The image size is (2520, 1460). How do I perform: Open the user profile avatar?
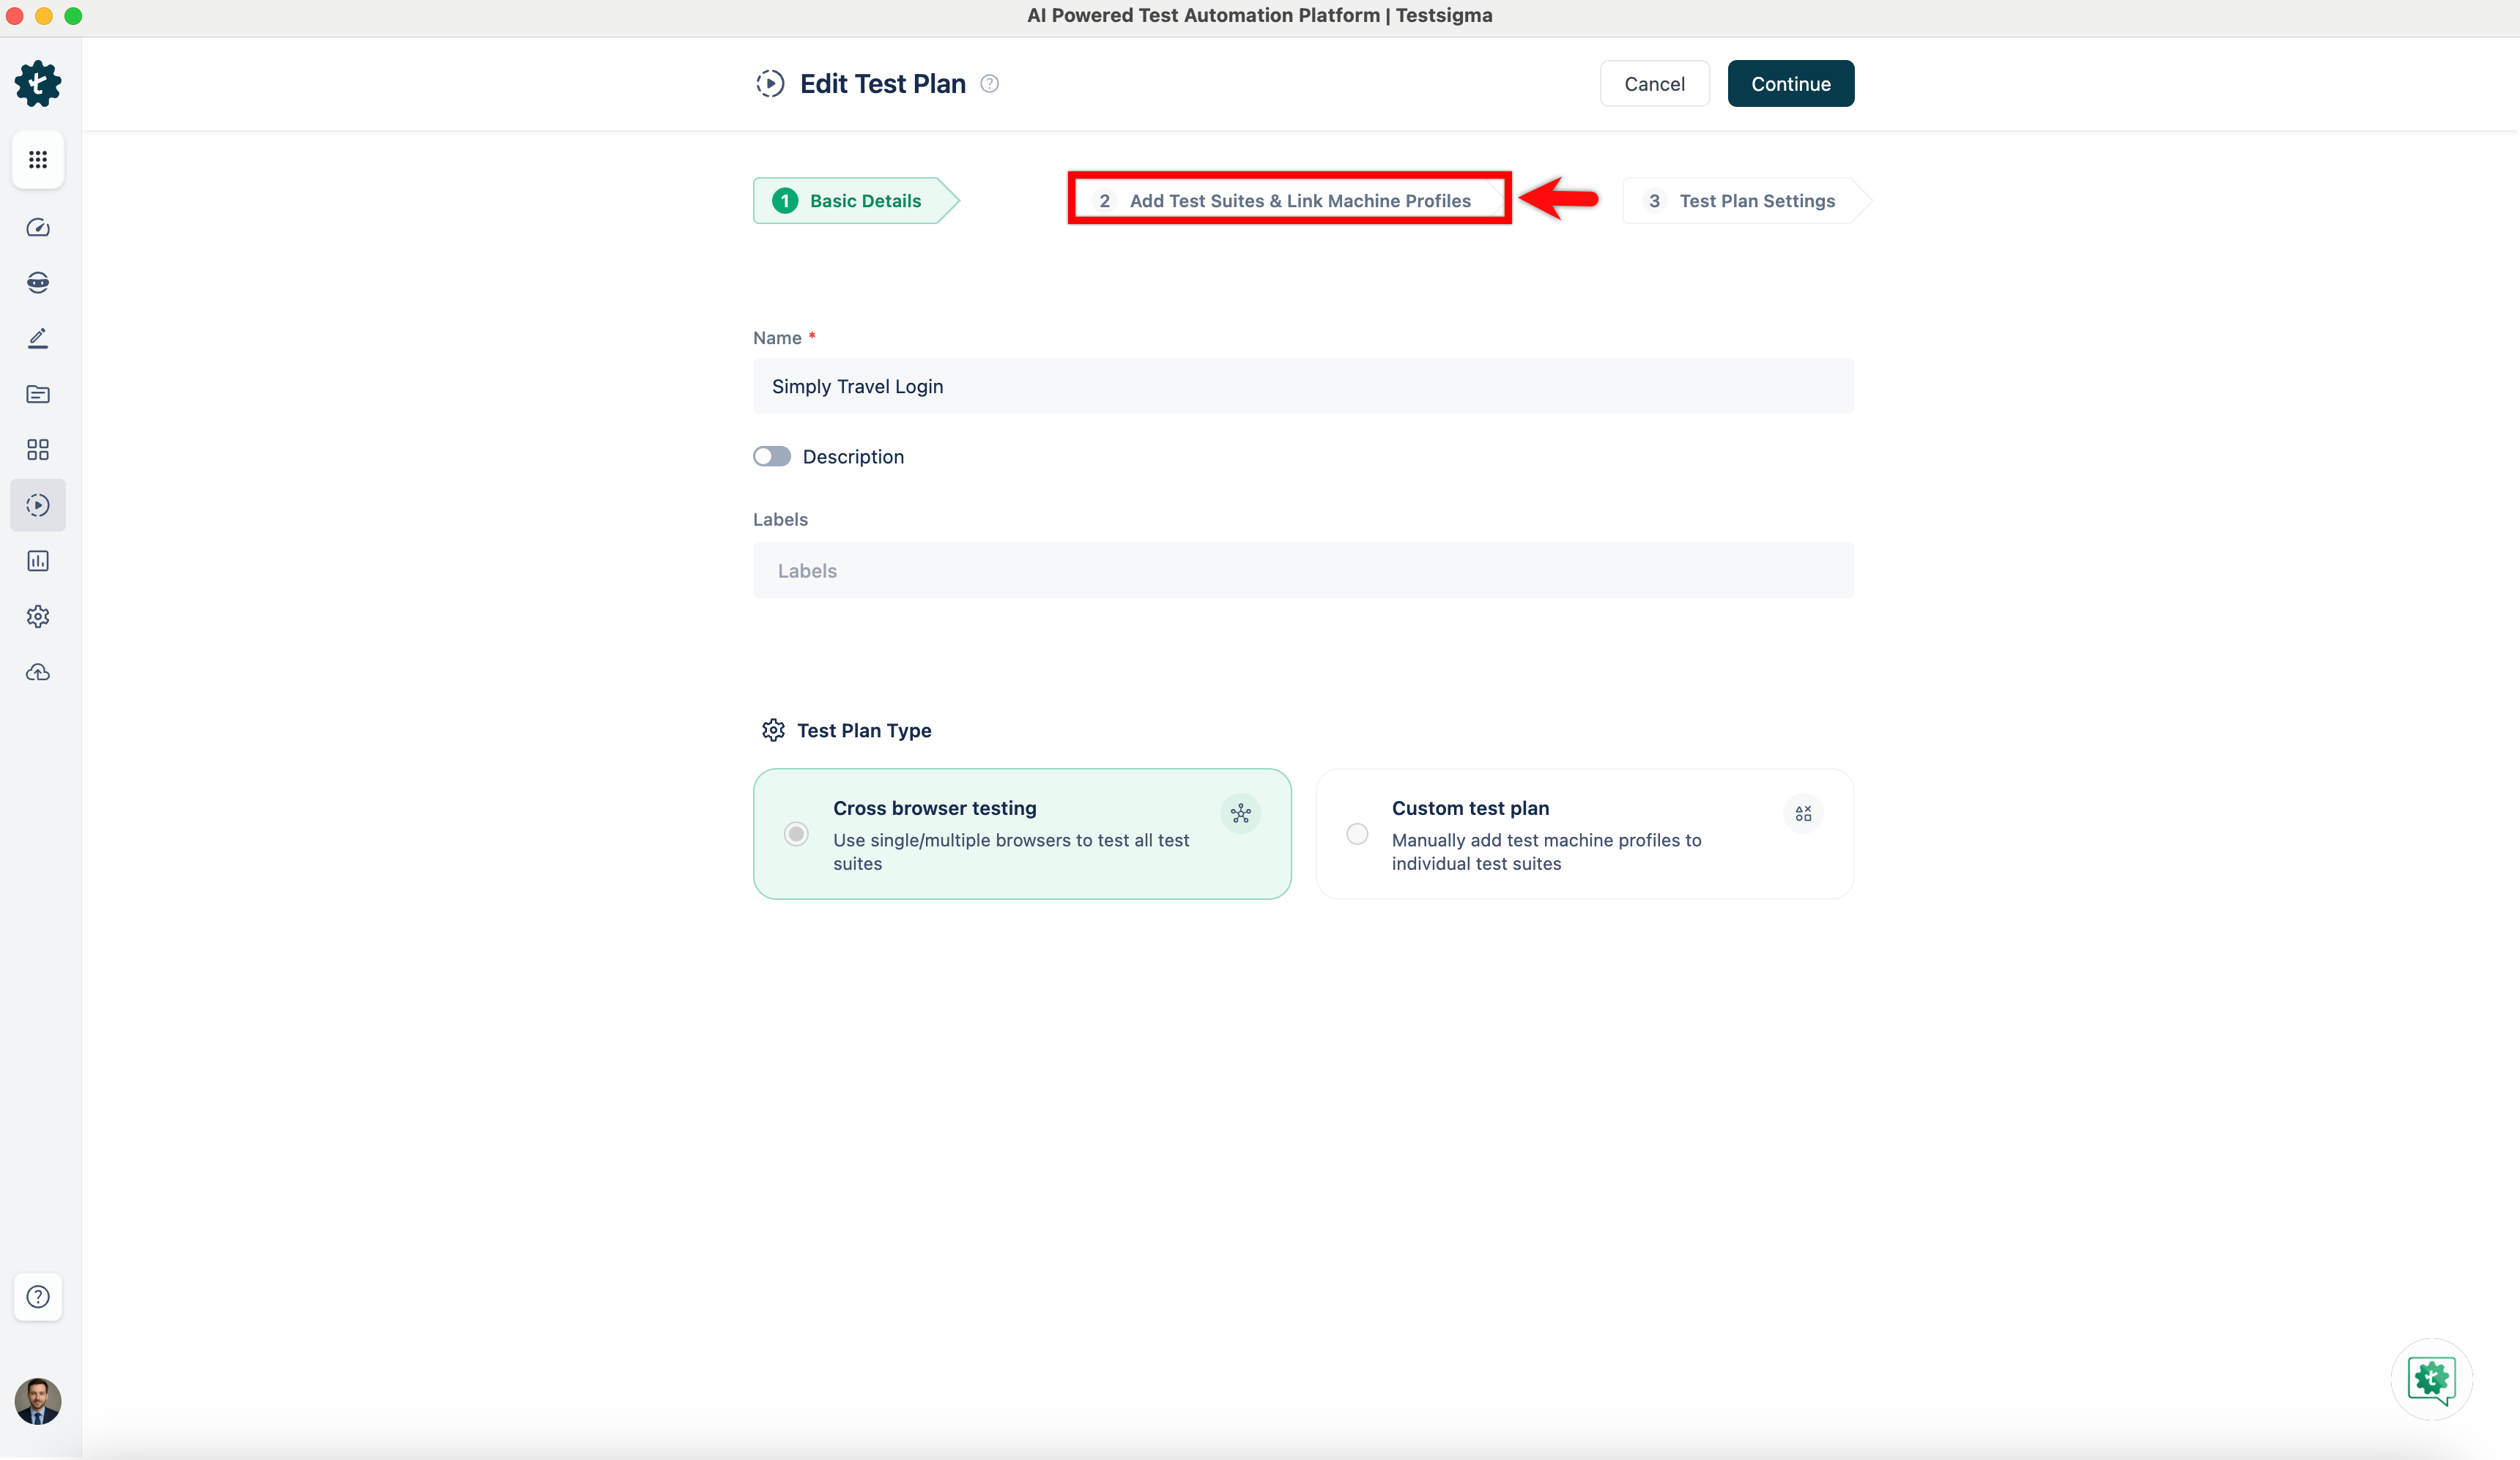click(x=38, y=1401)
